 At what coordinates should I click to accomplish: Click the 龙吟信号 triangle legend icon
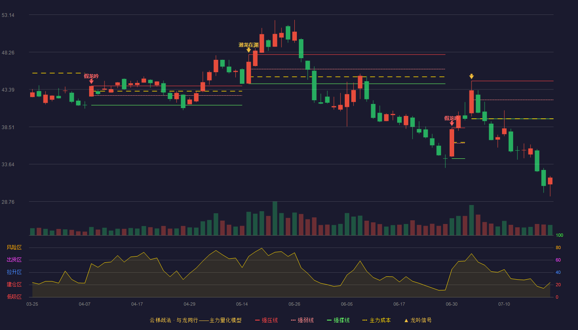point(406,320)
